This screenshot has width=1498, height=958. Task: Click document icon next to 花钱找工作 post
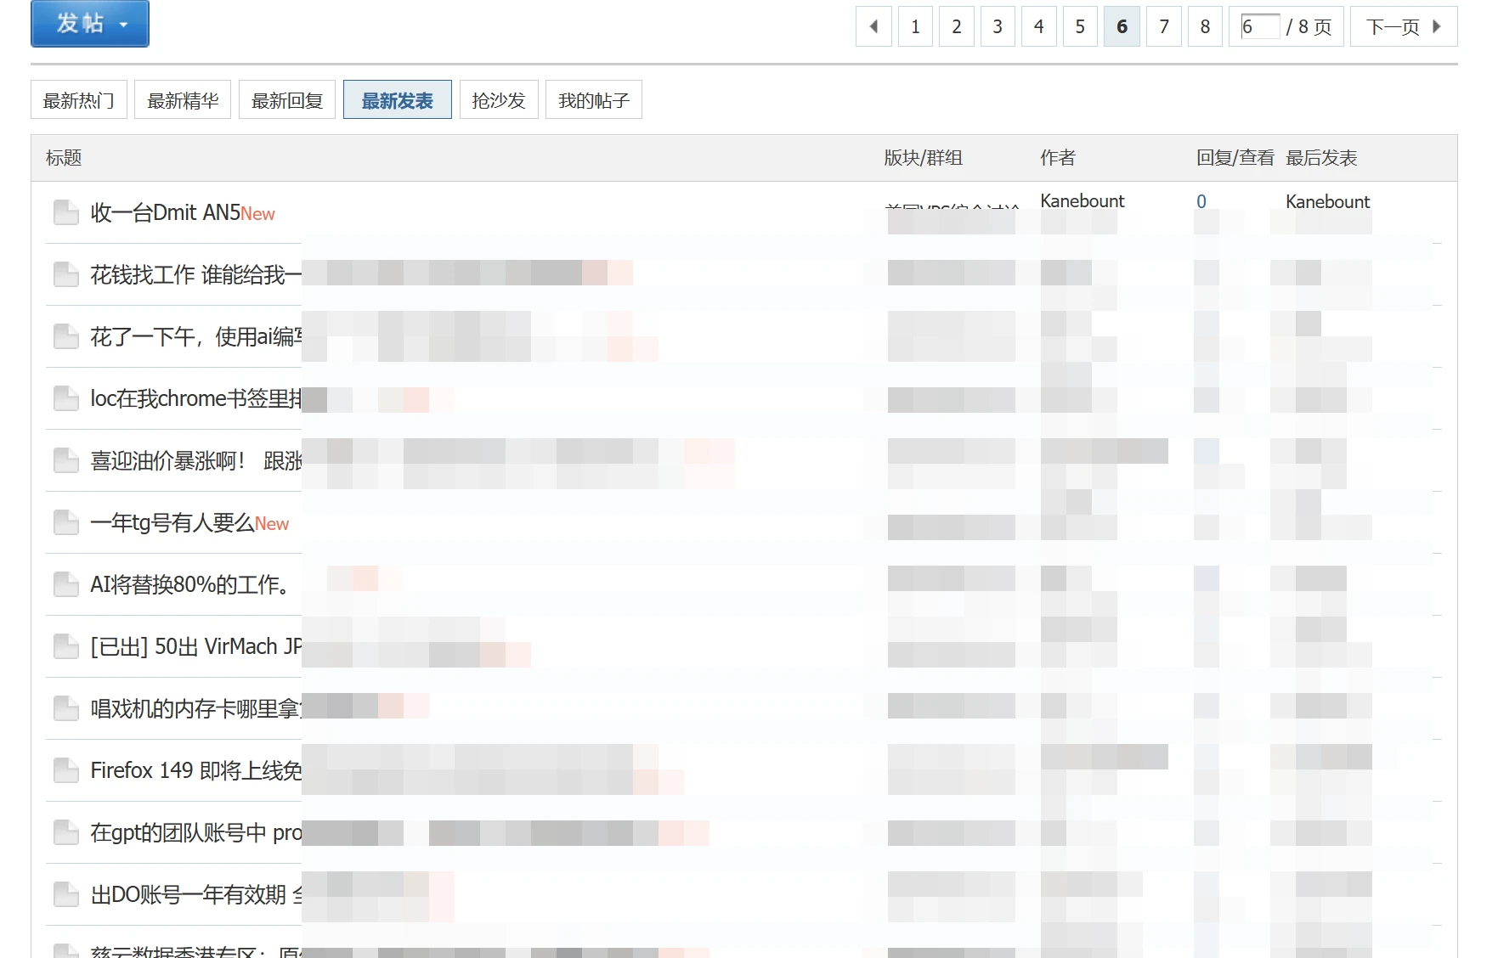65,273
